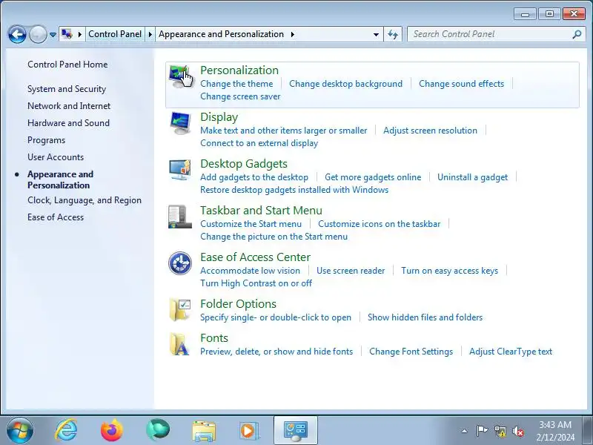The image size is (593, 445).
Task: Click Customize icons on the taskbar
Action: 379,224
